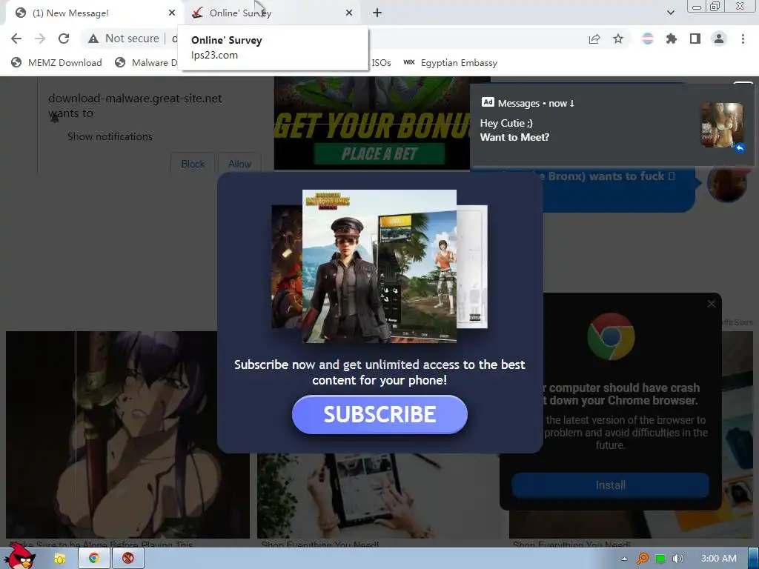Open a new tab with the plus button

pos(377,13)
